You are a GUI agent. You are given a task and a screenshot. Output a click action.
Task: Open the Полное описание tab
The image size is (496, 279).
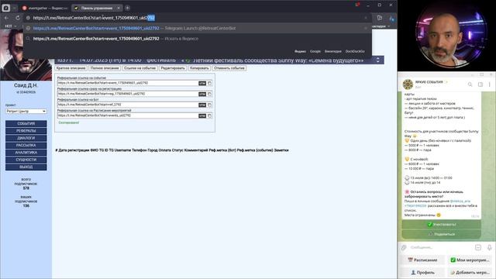pyautogui.click(x=105, y=68)
